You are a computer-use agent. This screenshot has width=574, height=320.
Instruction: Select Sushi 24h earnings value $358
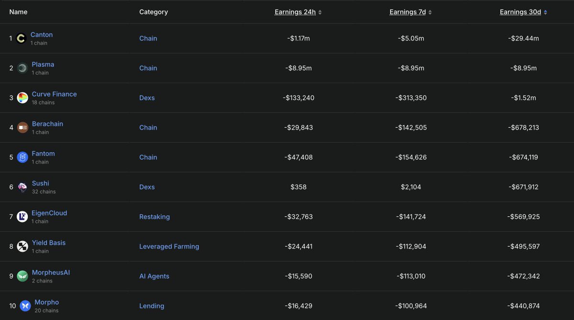[x=298, y=187]
